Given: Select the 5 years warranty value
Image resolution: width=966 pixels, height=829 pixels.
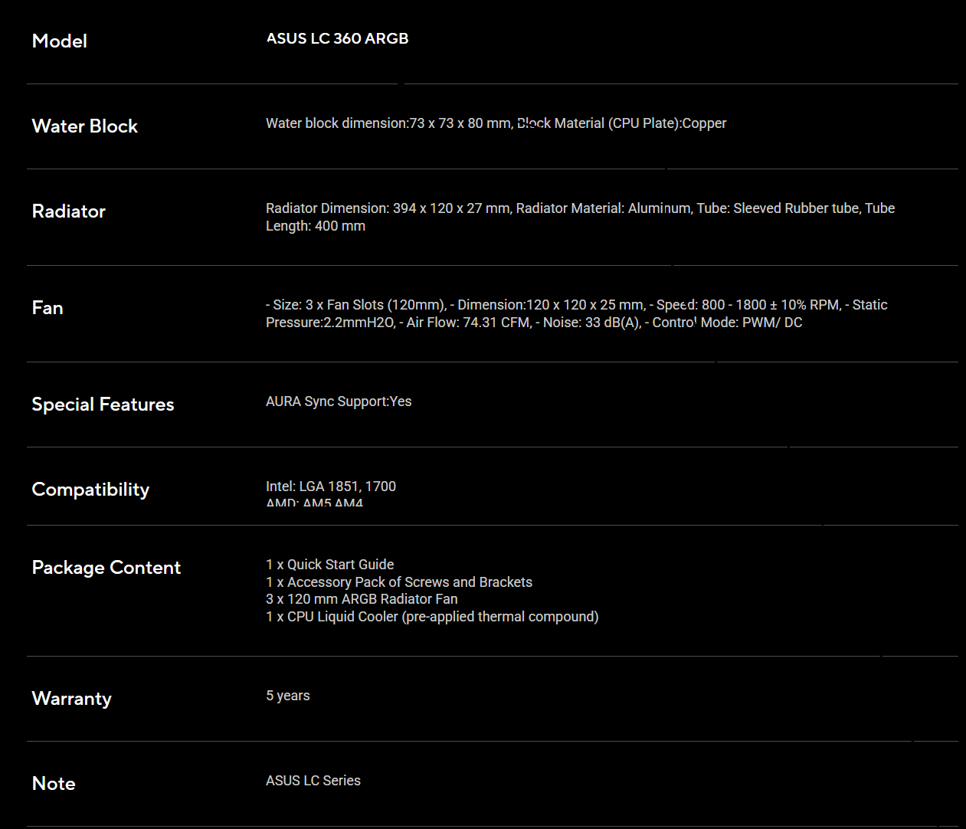Looking at the screenshot, I should [x=288, y=696].
